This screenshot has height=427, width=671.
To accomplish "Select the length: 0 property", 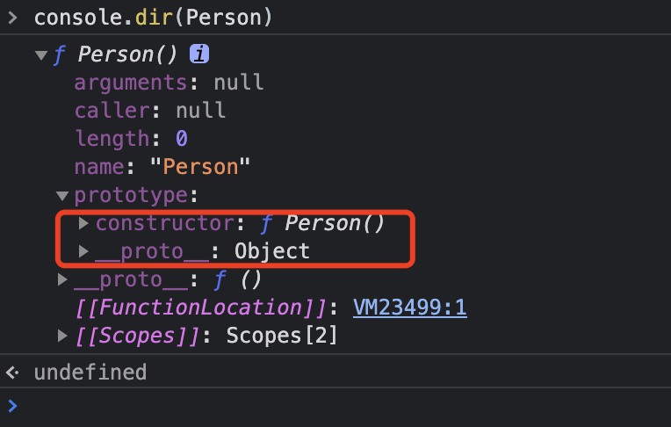I will click(131, 139).
